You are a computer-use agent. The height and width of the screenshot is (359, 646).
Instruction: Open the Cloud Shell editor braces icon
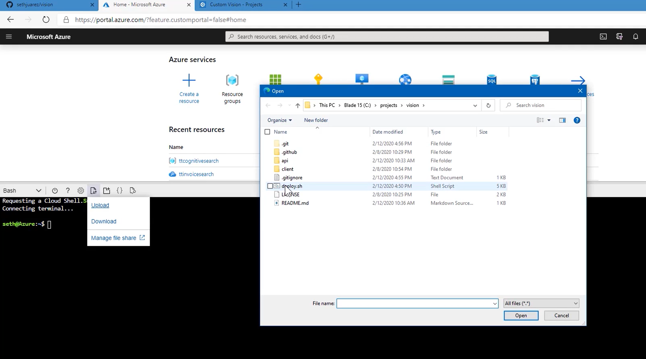click(x=119, y=190)
